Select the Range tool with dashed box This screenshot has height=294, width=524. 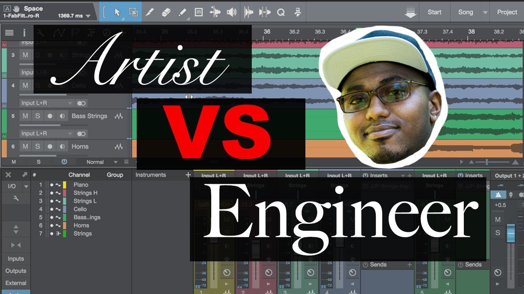click(x=133, y=12)
